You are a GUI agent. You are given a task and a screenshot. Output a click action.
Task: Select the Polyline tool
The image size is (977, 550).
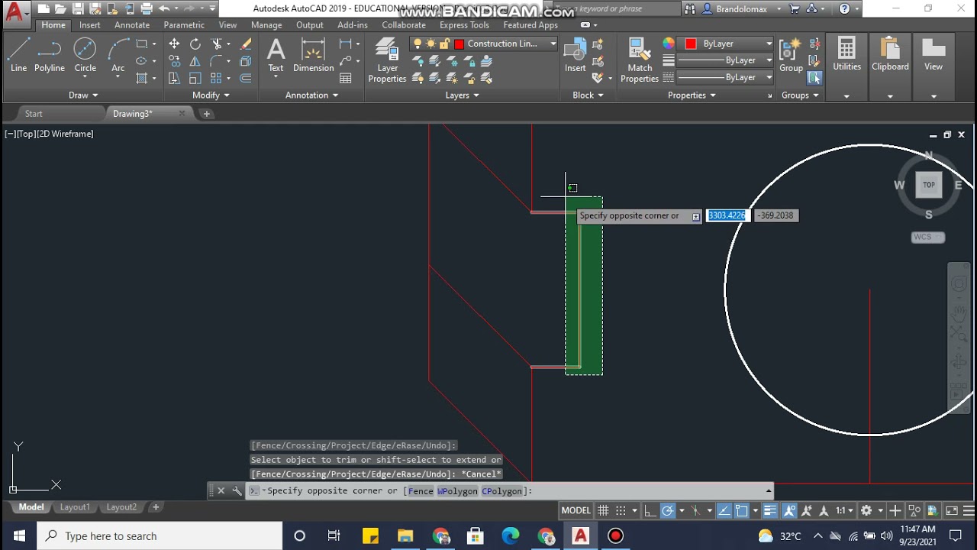click(x=49, y=55)
